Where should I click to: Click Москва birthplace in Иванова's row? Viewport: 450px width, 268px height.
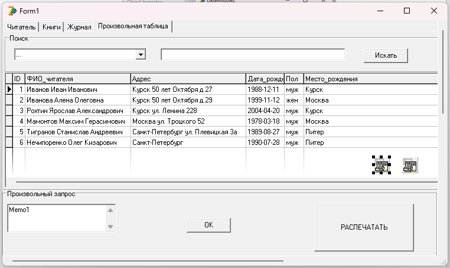coord(371,100)
